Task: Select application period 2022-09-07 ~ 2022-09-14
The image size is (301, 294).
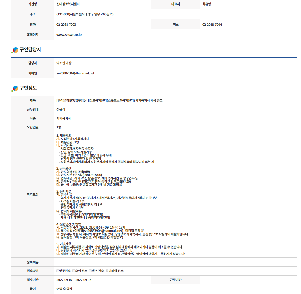Action: click(x=74, y=280)
